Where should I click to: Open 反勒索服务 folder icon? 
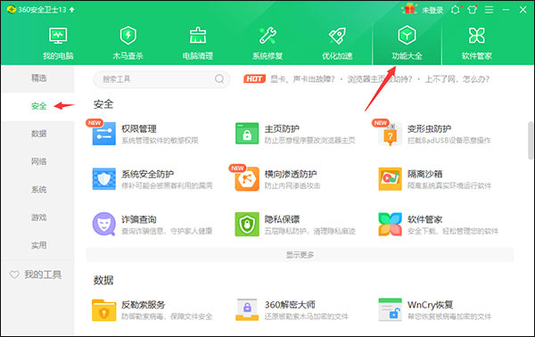pos(103,310)
